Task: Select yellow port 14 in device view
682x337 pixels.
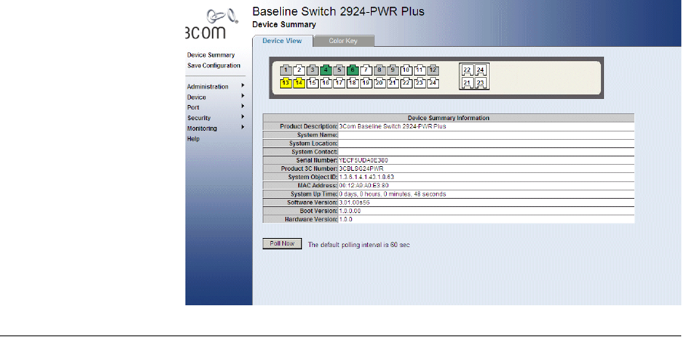Action: click(299, 82)
